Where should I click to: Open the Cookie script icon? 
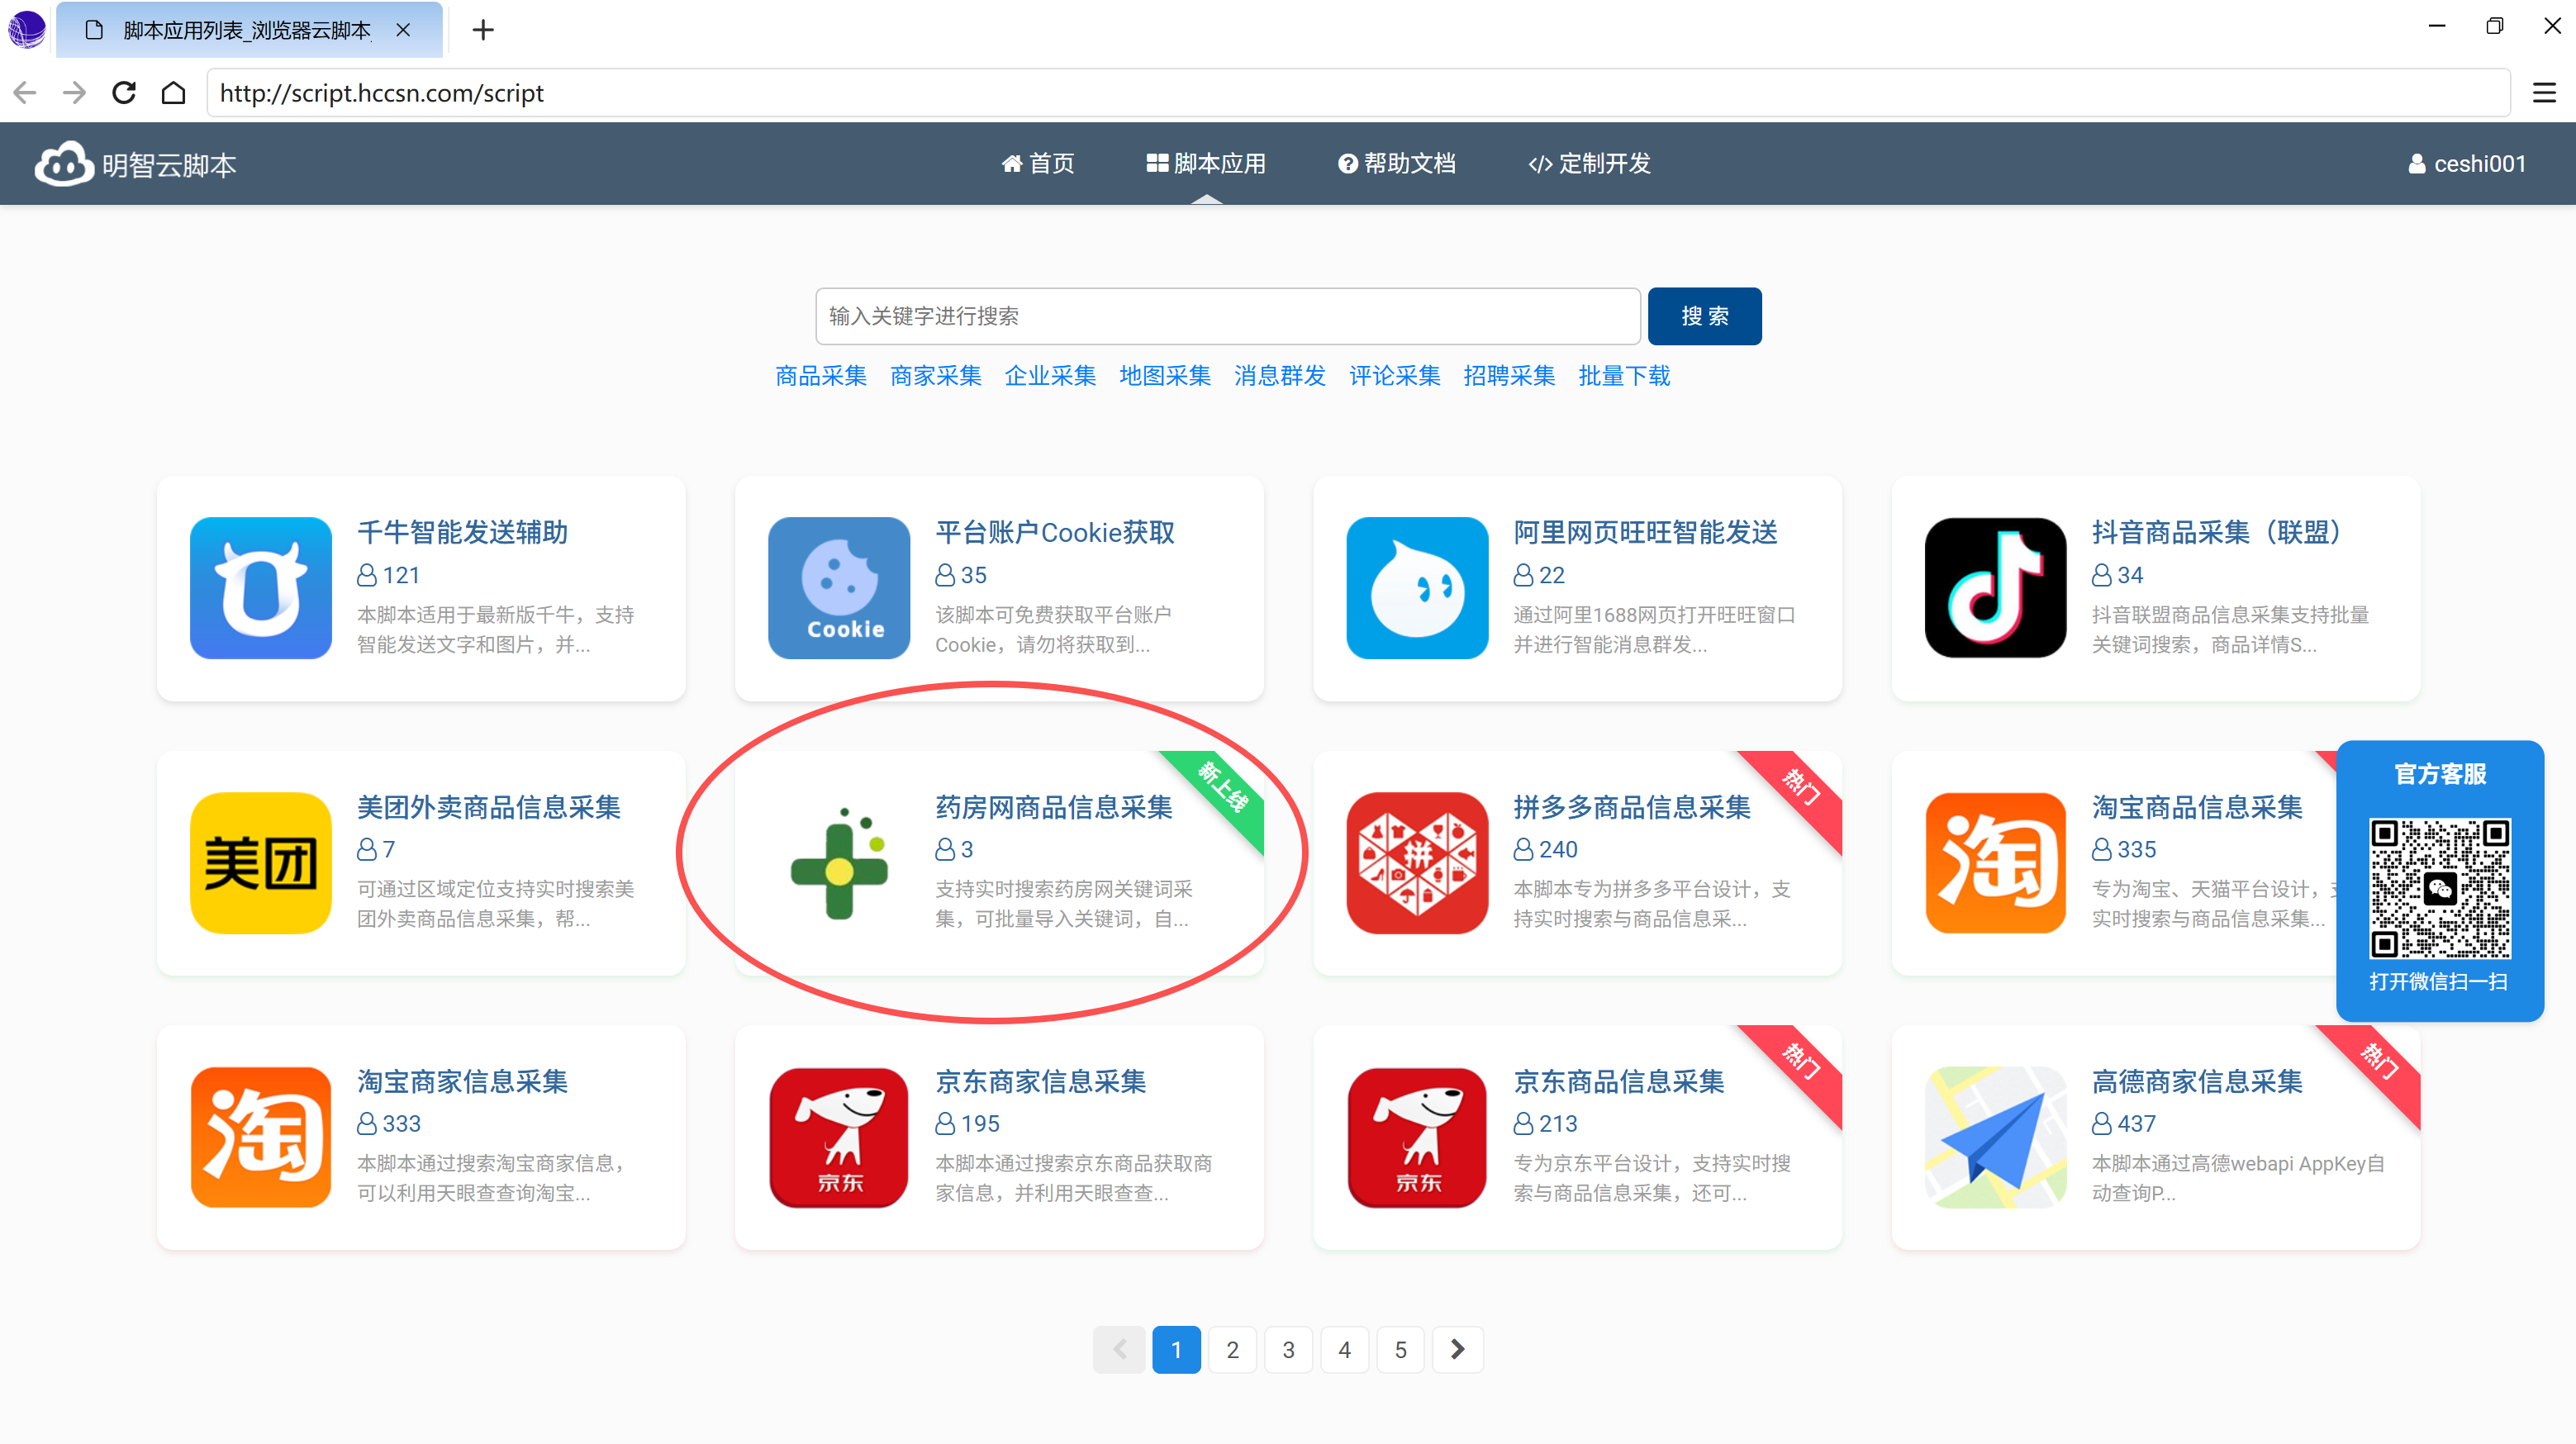pos(838,588)
